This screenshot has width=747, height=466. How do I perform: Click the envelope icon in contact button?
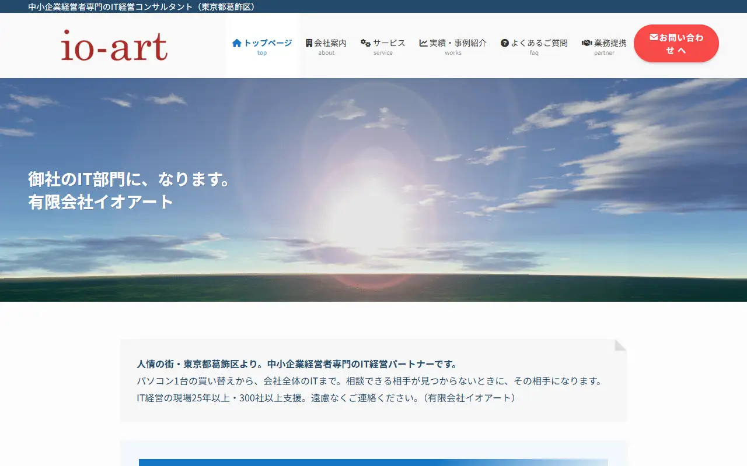654,37
